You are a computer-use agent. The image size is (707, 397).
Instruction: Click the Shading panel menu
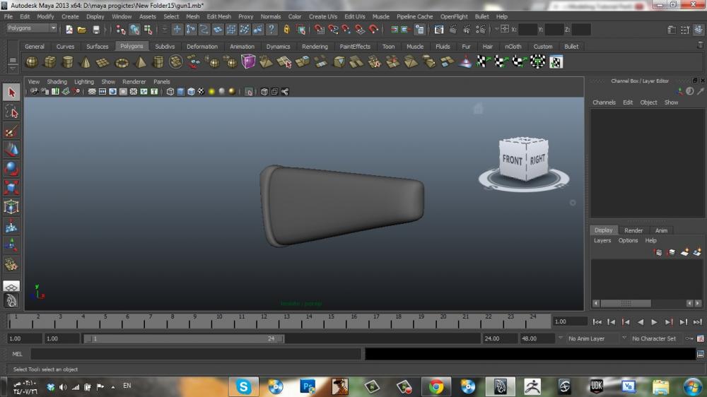pos(57,82)
